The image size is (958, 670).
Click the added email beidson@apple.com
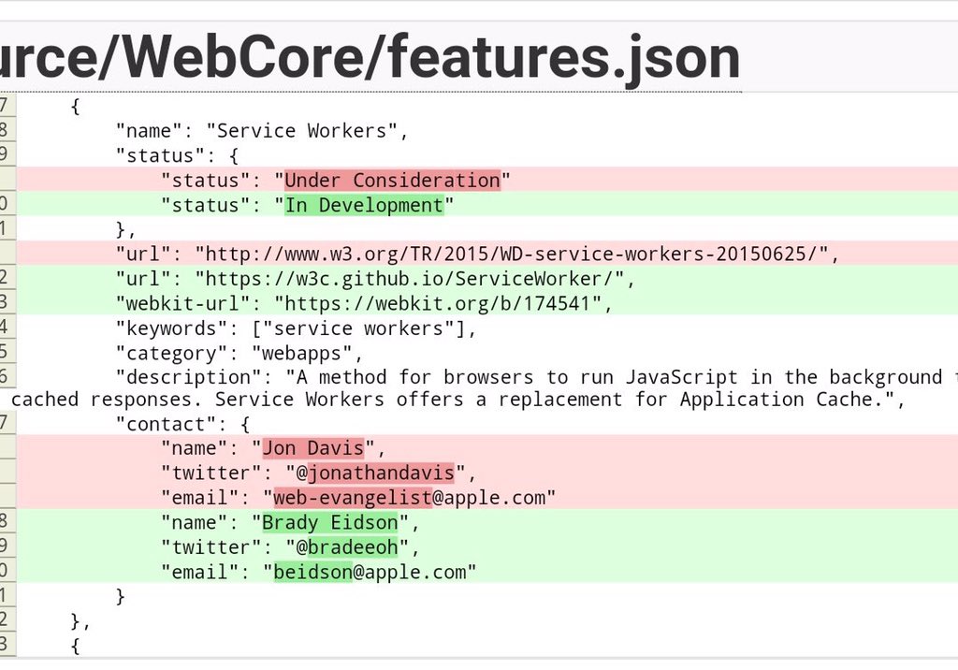(370, 572)
